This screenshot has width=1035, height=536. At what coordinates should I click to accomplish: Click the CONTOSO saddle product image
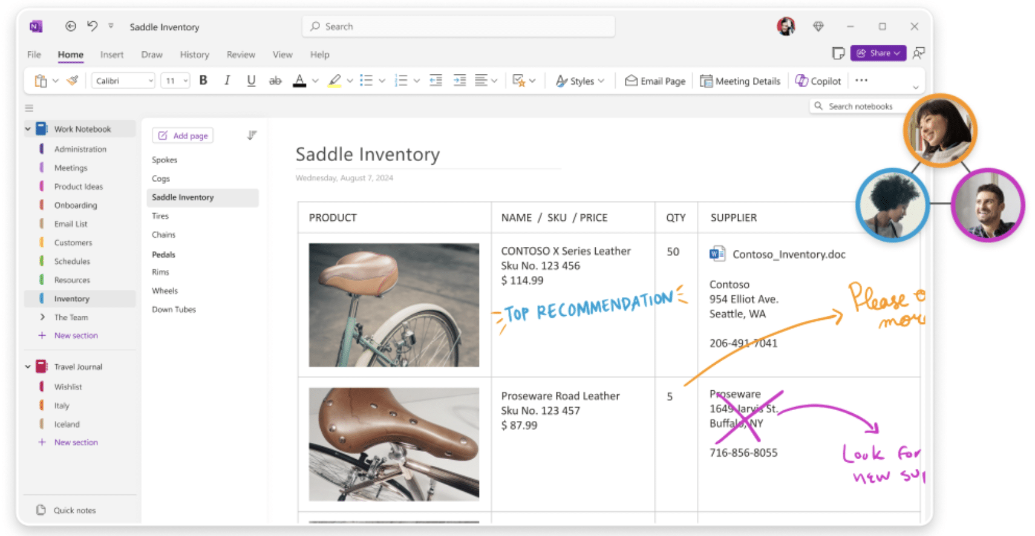coord(394,305)
